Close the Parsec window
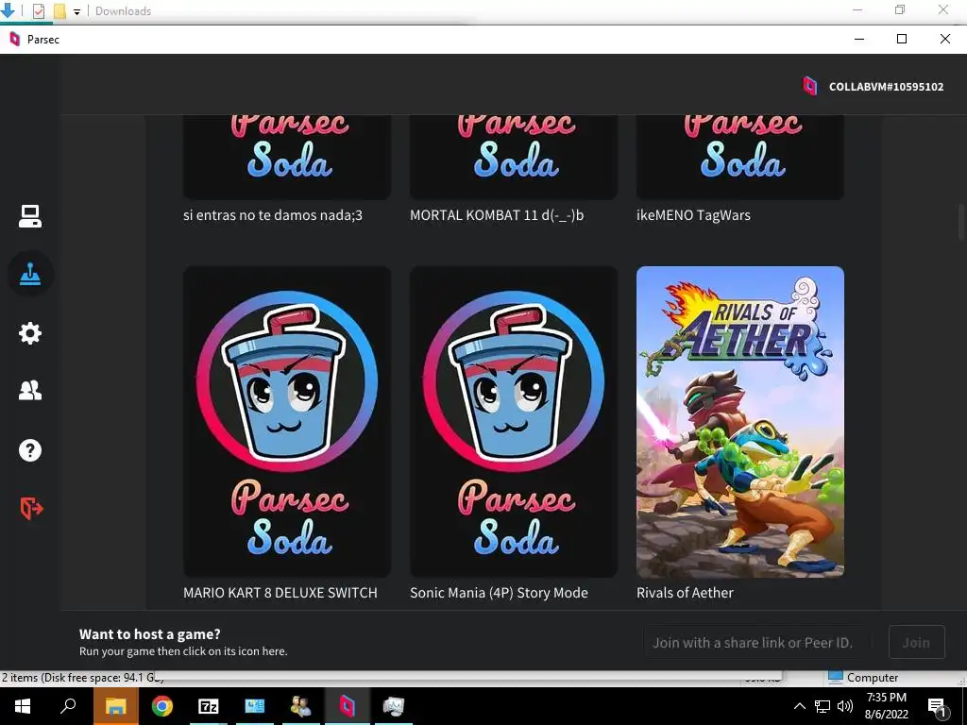 (x=944, y=39)
